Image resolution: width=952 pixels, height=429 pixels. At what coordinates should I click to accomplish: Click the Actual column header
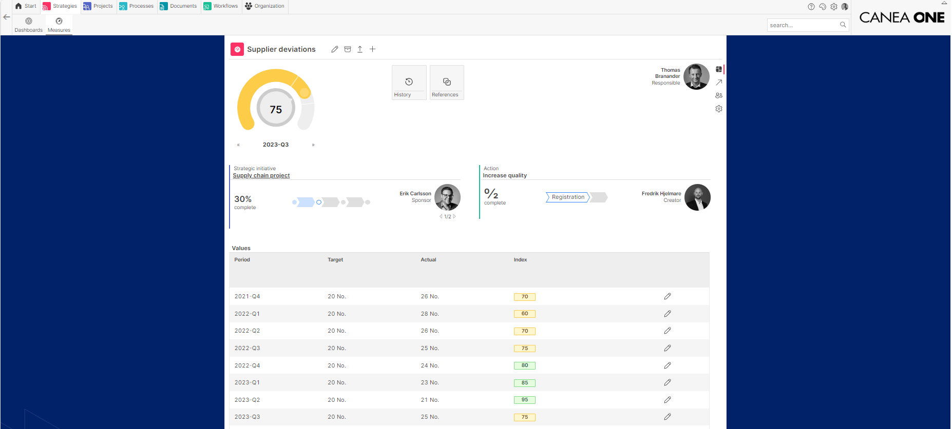click(x=428, y=260)
